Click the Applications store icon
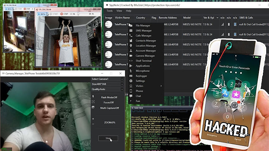This screenshot has width=269, height=151. pyautogui.click(x=131, y=66)
